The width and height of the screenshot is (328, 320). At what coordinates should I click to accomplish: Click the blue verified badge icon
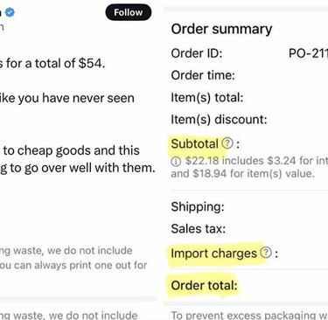coord(10,12)
